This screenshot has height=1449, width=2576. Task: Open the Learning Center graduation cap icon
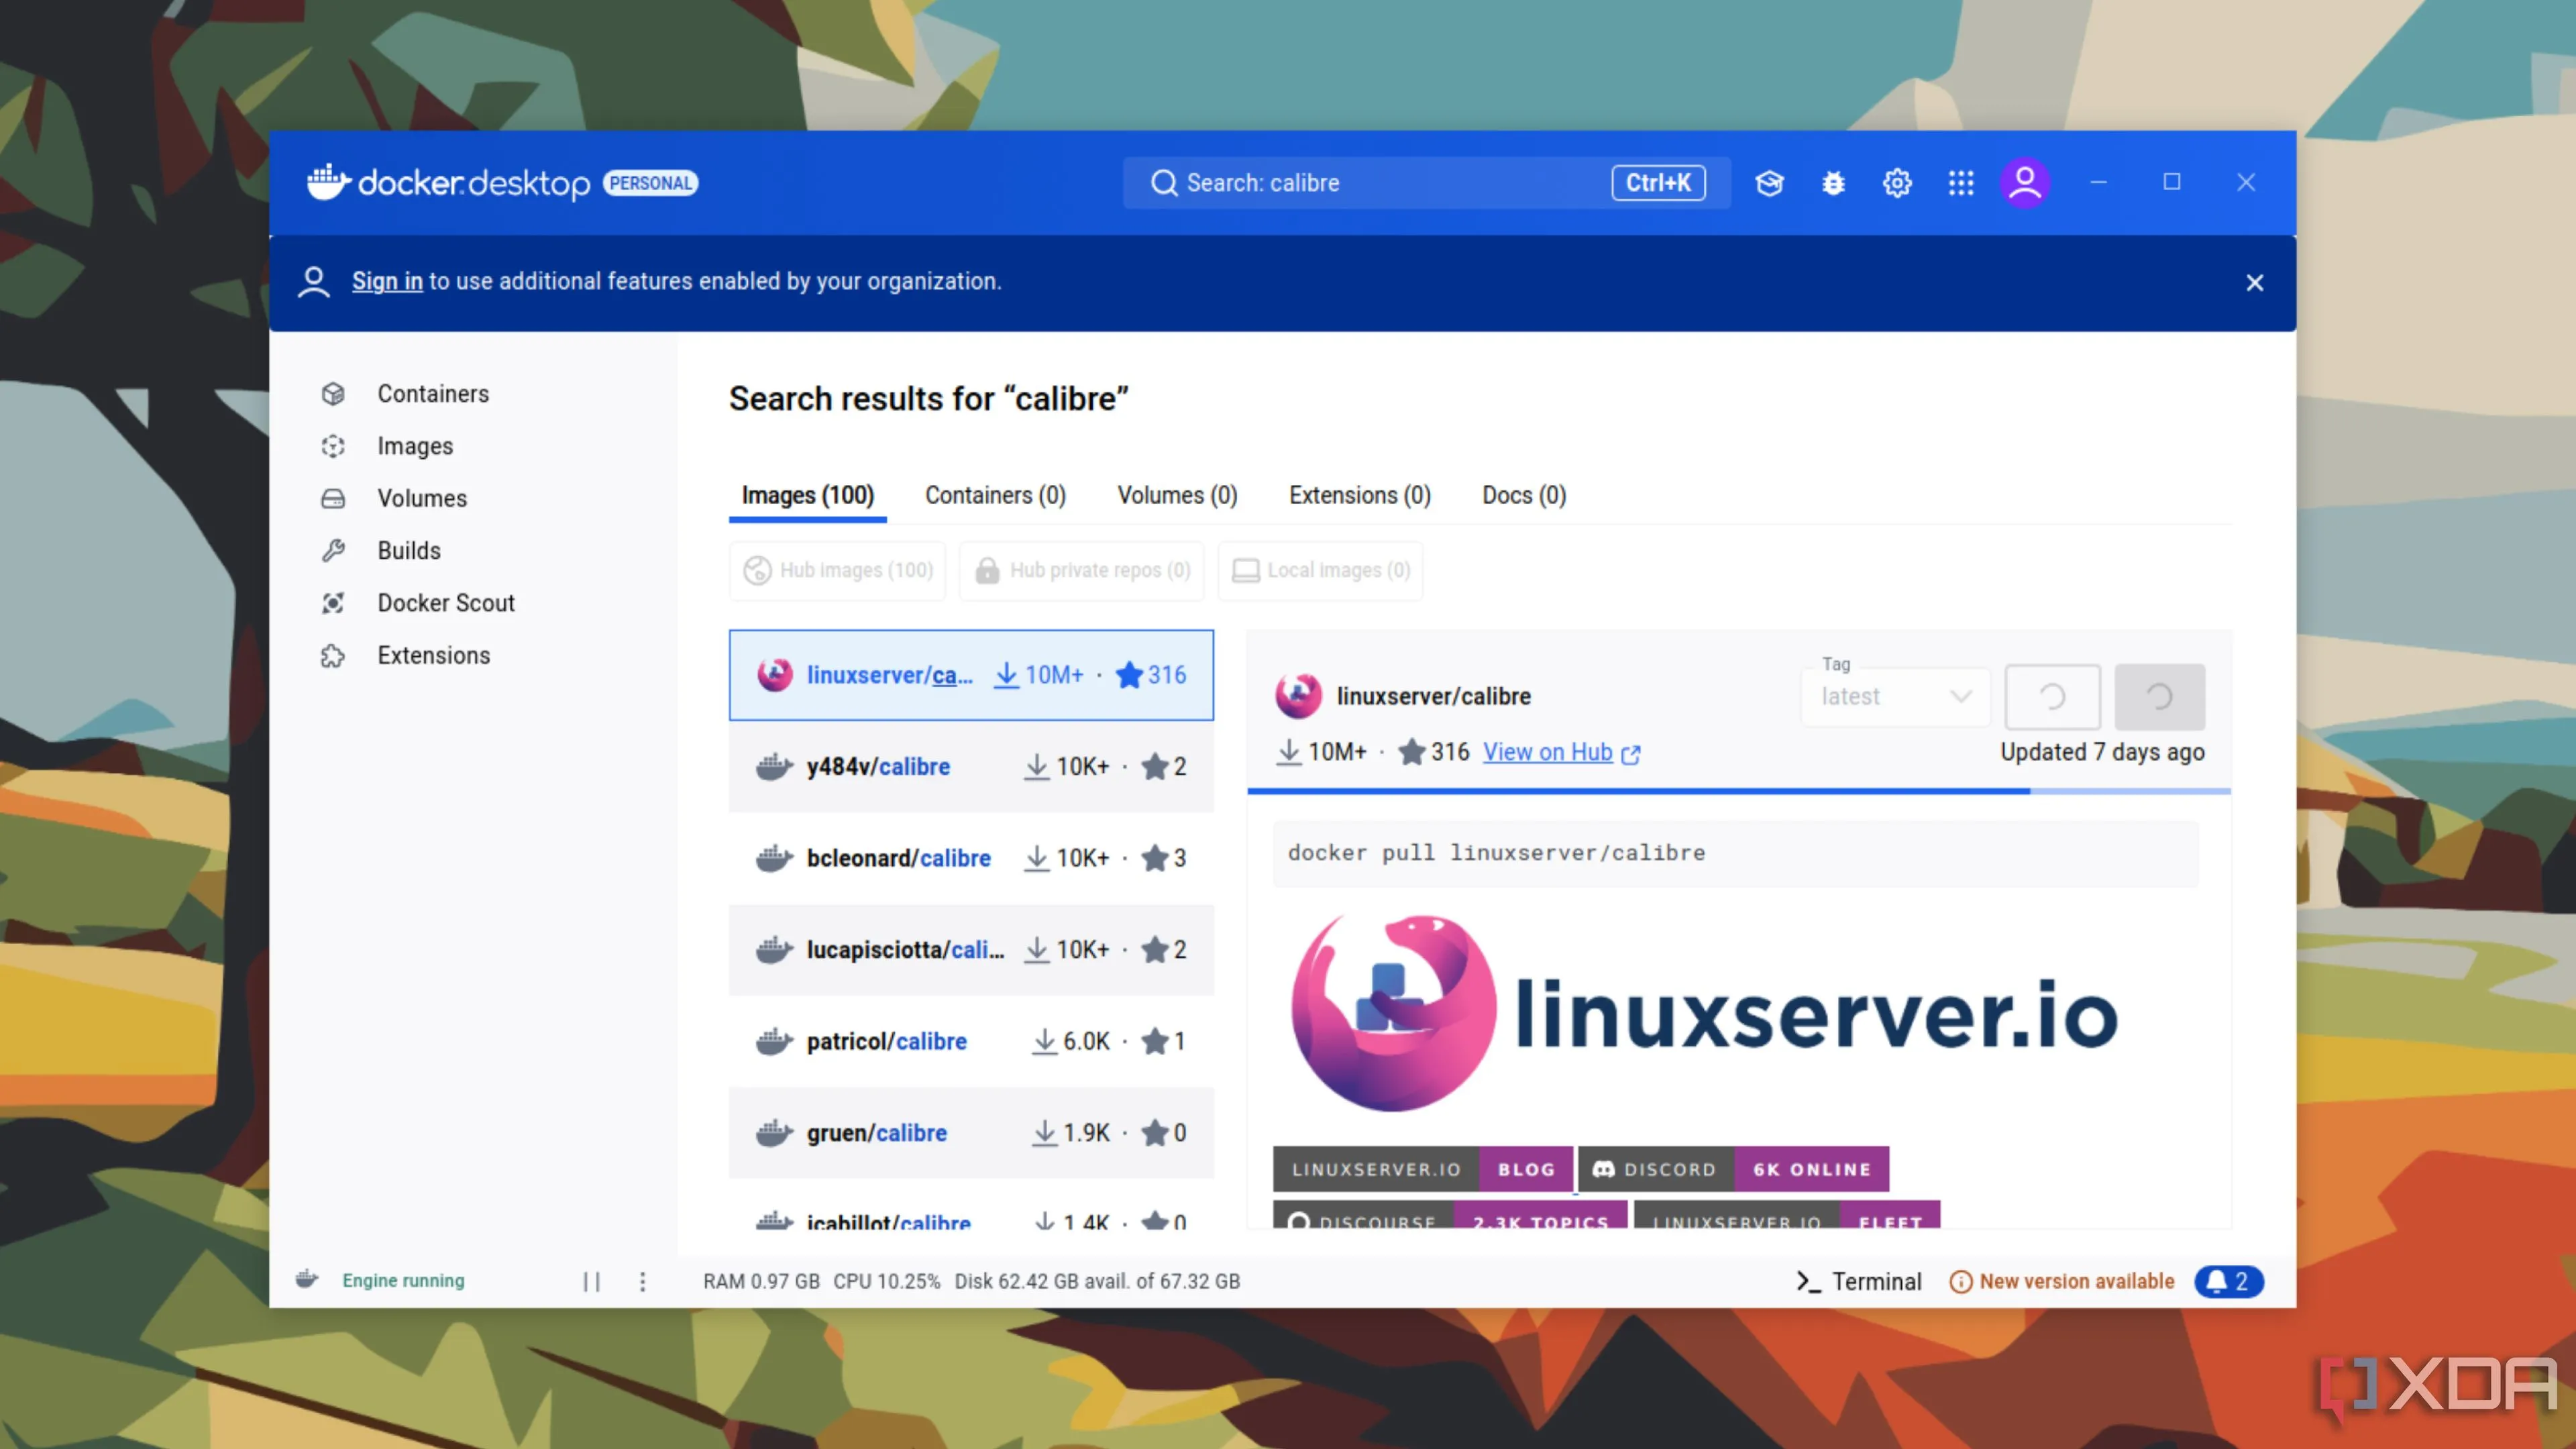[x=1769, y=183]
